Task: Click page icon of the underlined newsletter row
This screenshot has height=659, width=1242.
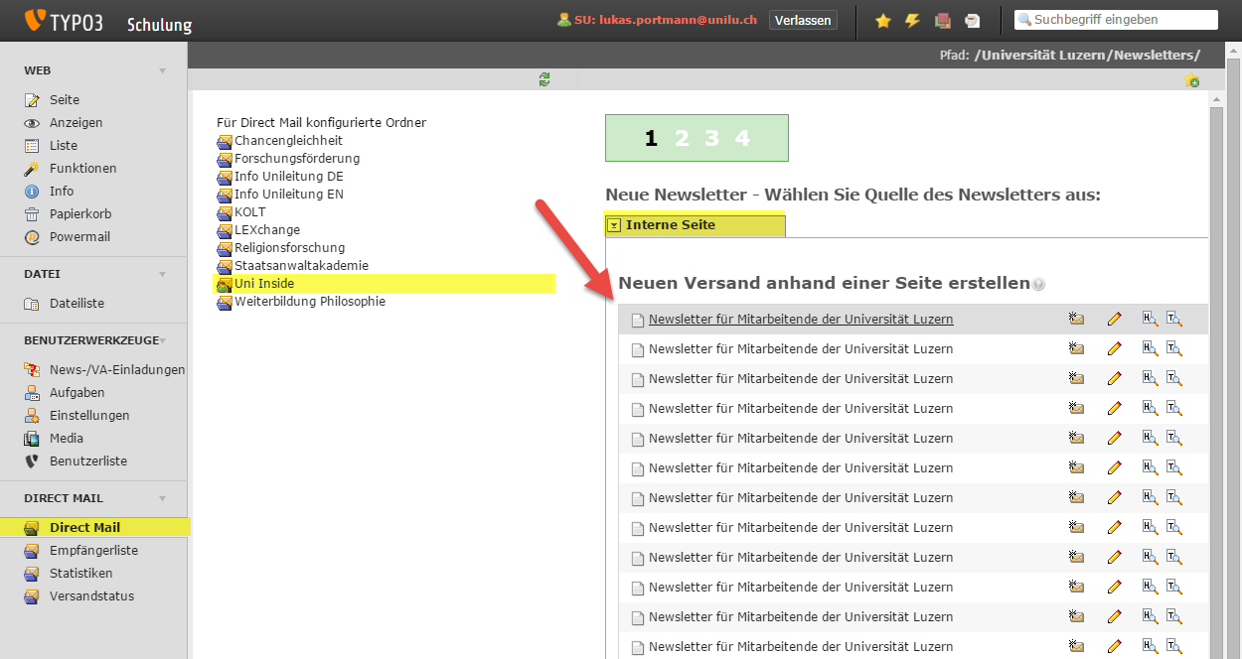Action: pos(638,320)
